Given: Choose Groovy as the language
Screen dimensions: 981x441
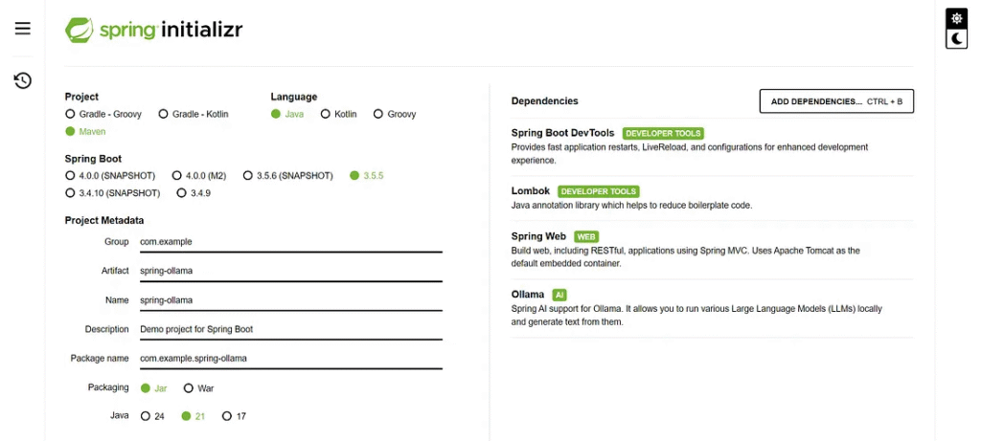Looking at the screenshot, I should (378, 114).
